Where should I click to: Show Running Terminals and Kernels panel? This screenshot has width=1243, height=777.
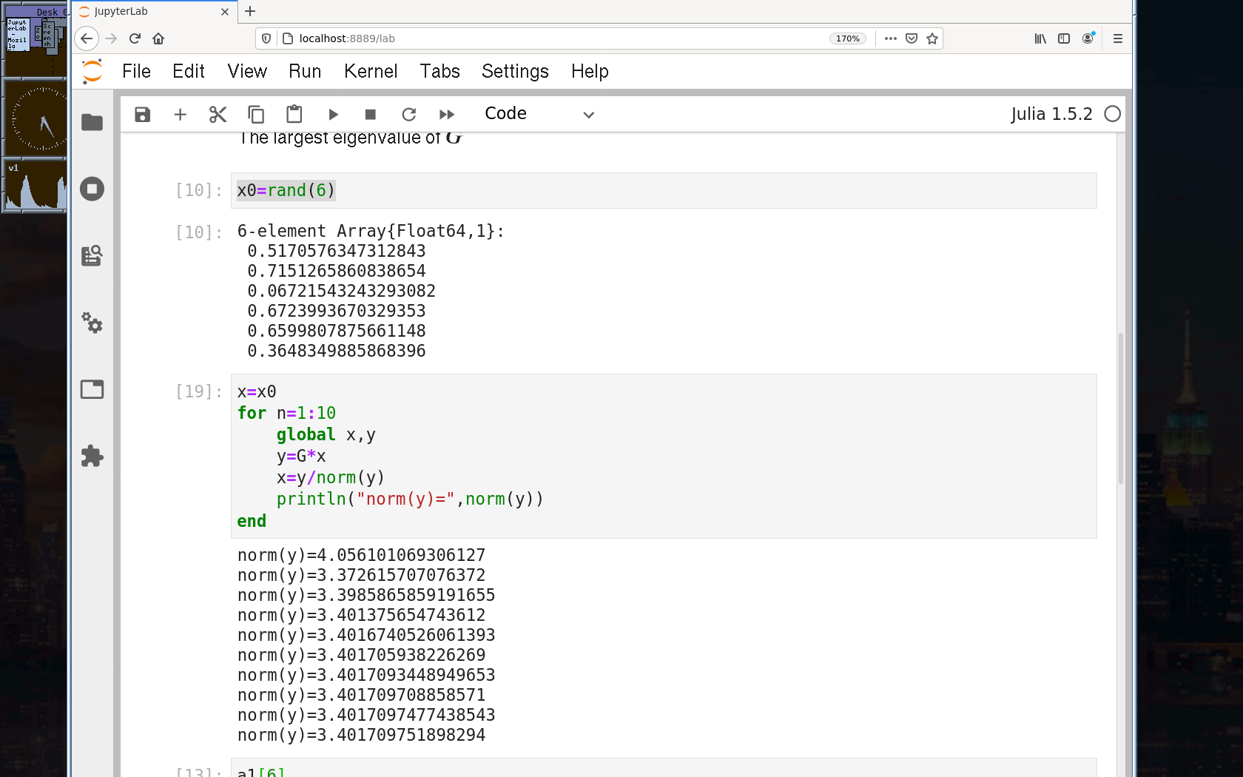92,189
